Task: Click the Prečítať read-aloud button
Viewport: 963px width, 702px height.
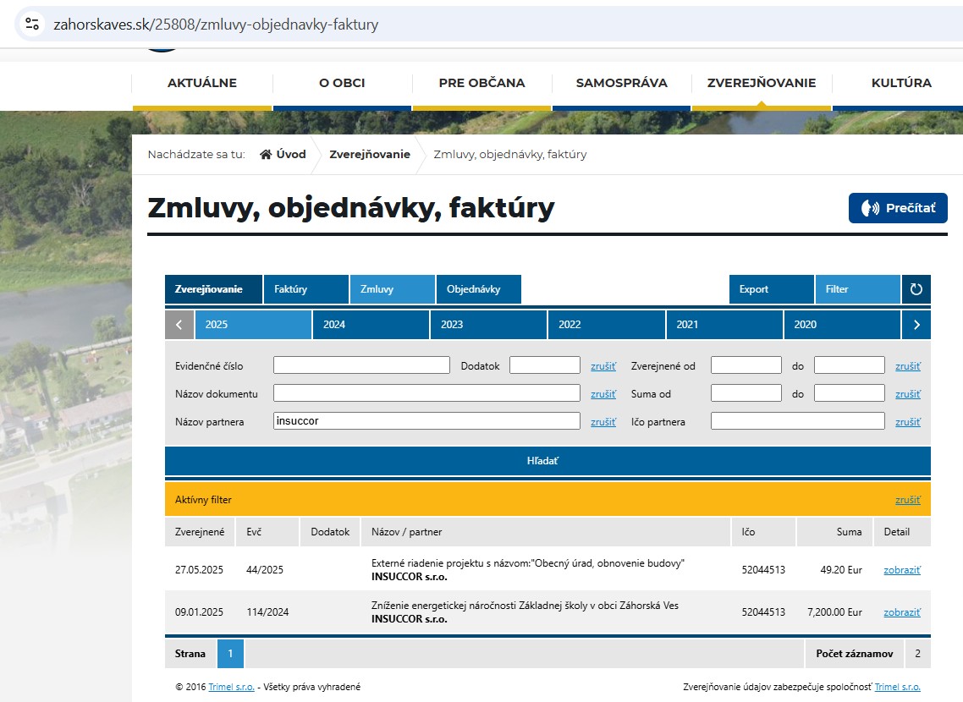Action: [898, 208]
